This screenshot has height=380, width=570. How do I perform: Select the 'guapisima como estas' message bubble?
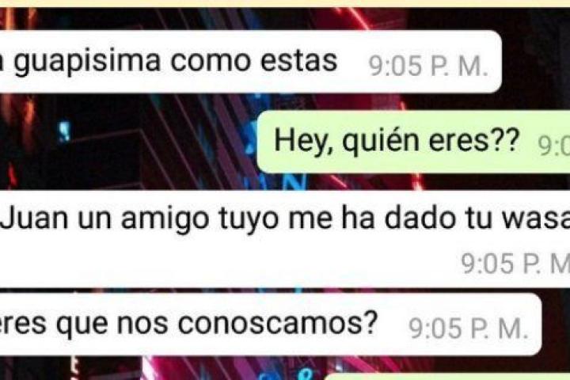coord(251,62)
